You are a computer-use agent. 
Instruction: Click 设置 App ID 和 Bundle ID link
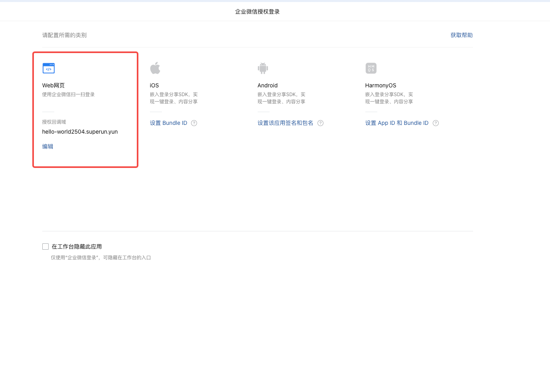tap(397, 123)
